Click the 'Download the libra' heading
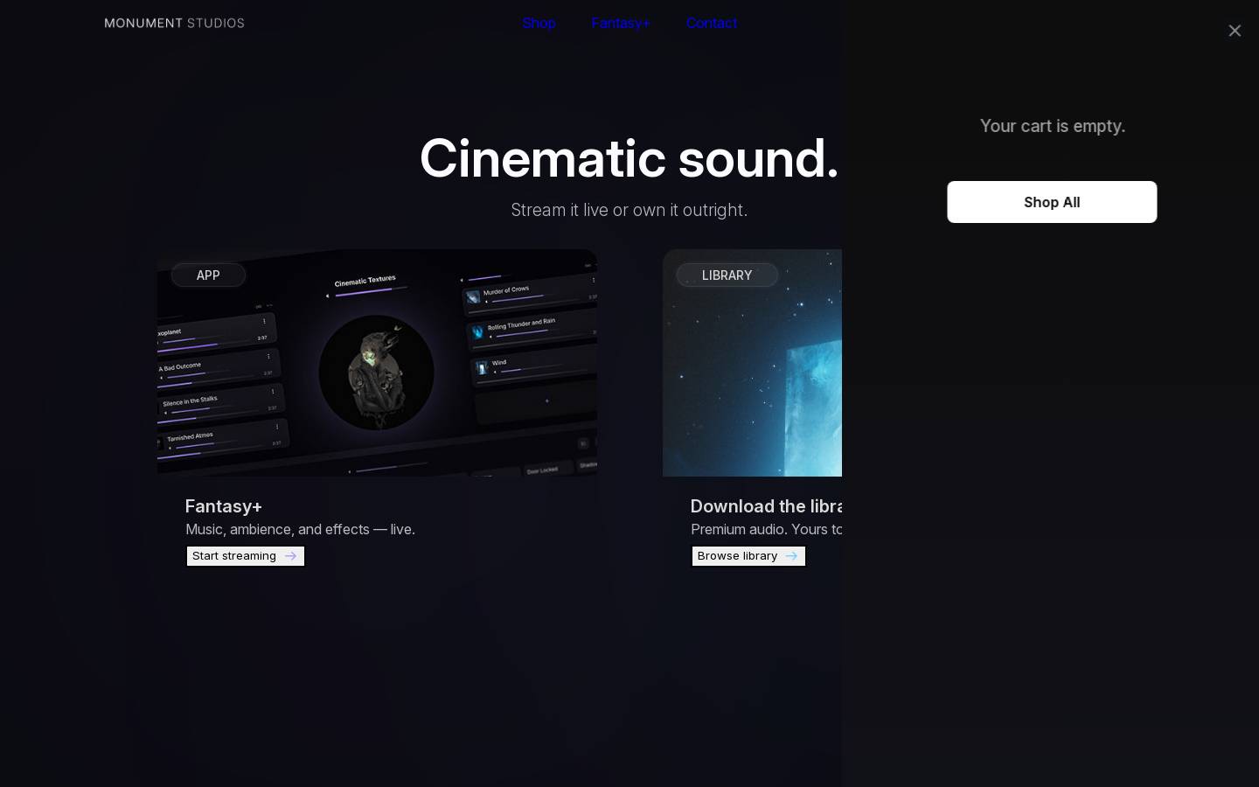This screenshot has height=787, width=1259. pyautogui.click(x=766, y=506)
